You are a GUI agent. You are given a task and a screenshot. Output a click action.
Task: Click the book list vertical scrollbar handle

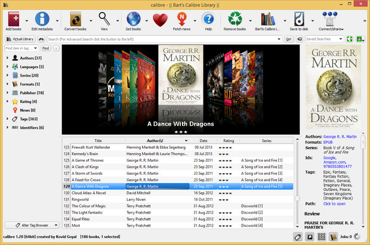click(x=297, y=198)
